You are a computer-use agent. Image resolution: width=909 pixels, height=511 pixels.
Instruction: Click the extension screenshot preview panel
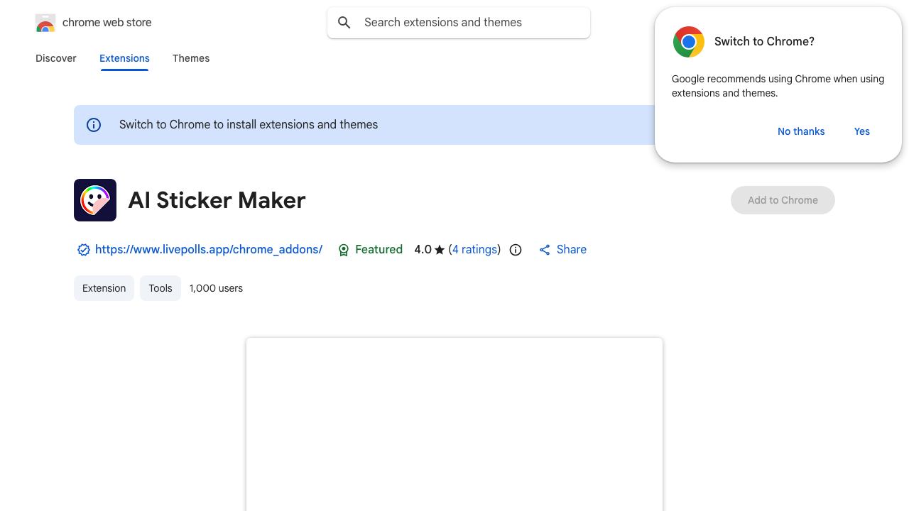pyautogui.click(x=454, y=424)
